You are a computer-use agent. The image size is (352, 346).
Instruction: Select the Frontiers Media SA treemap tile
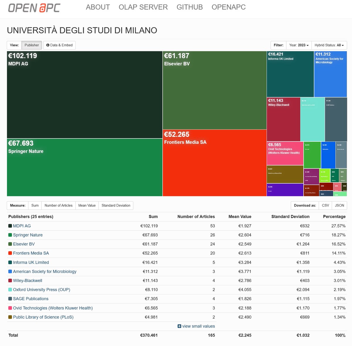[214, 163]
